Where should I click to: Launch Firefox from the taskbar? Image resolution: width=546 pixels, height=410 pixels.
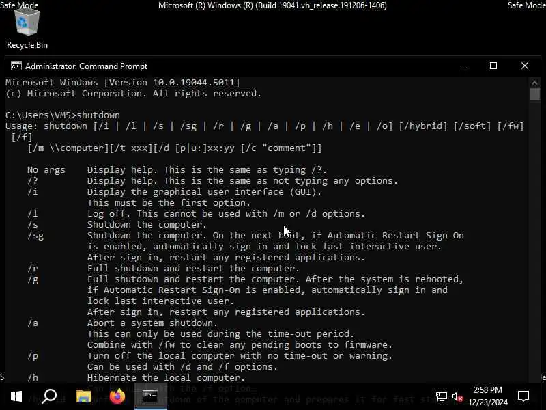pyautogui.click(x=117, y=396)
